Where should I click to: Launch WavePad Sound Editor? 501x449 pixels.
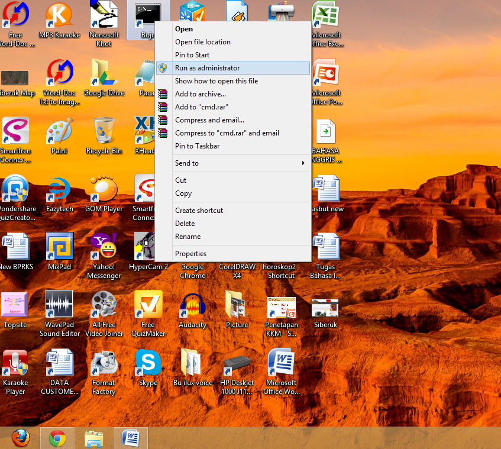tap(59, 305)
